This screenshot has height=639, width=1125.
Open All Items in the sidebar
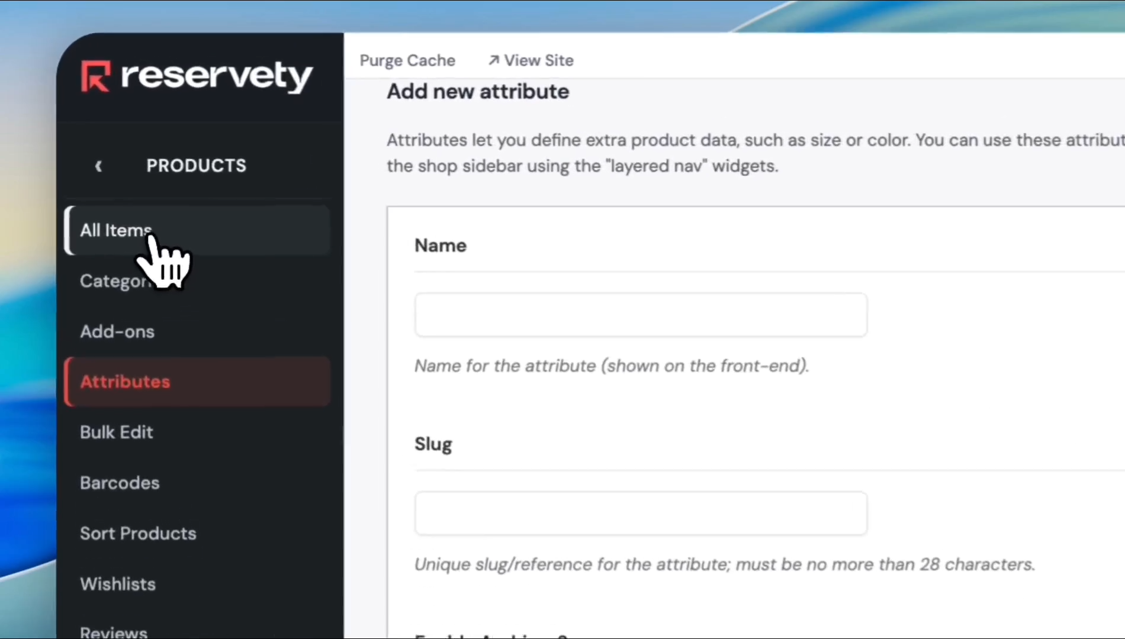(x=115, y=230)
